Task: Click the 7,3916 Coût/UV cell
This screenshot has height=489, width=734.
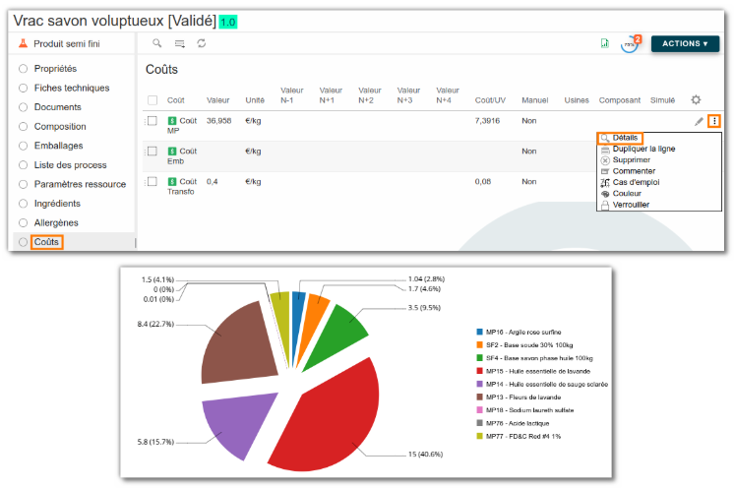Action: click(487, 121)
